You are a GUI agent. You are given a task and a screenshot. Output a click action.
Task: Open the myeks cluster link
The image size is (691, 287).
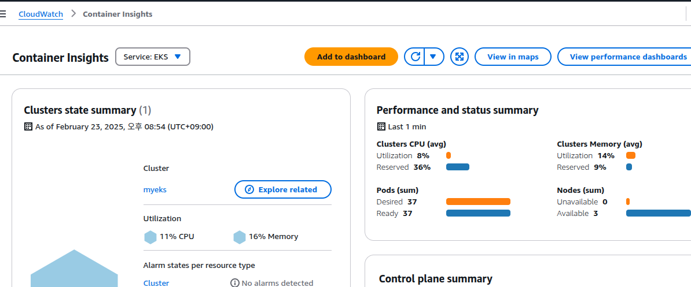tap(155, 190)
